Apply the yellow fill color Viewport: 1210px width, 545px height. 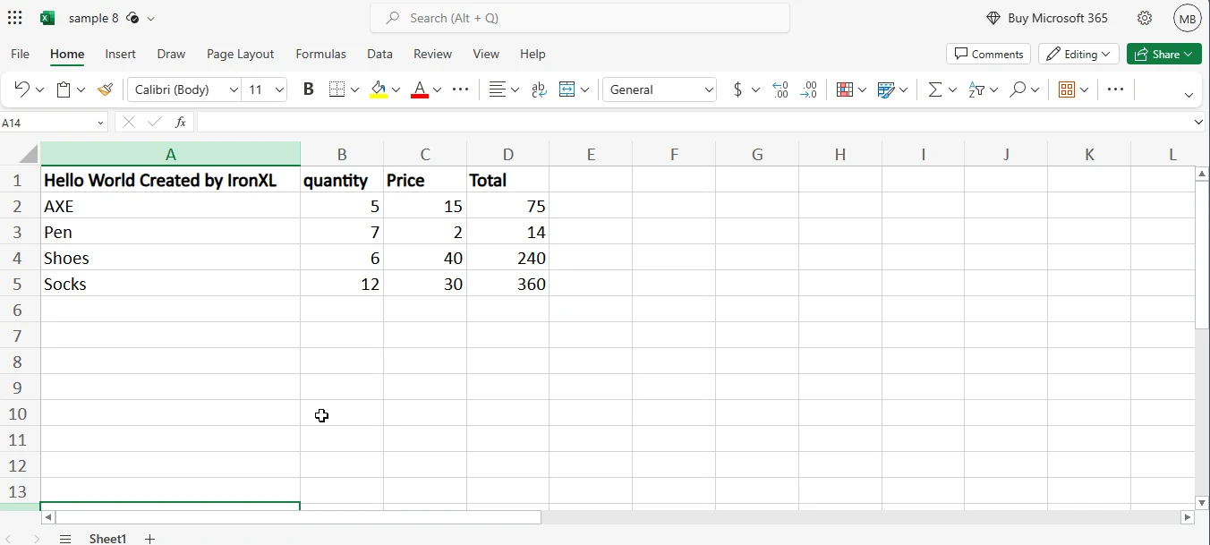tap(378, 89)
